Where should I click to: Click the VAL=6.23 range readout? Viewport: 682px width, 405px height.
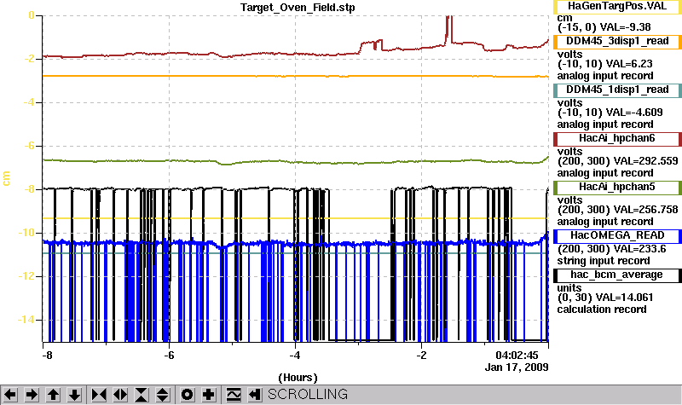click(605, 64)
